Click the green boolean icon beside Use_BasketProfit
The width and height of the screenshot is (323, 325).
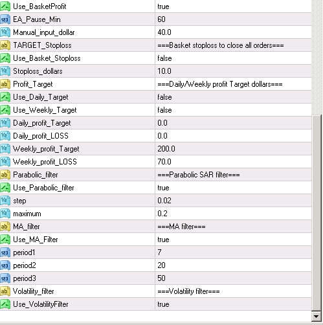(x=5, y=6)
